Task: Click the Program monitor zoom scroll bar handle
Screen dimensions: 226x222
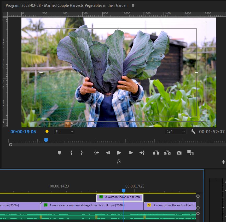Action: point(11,145)
